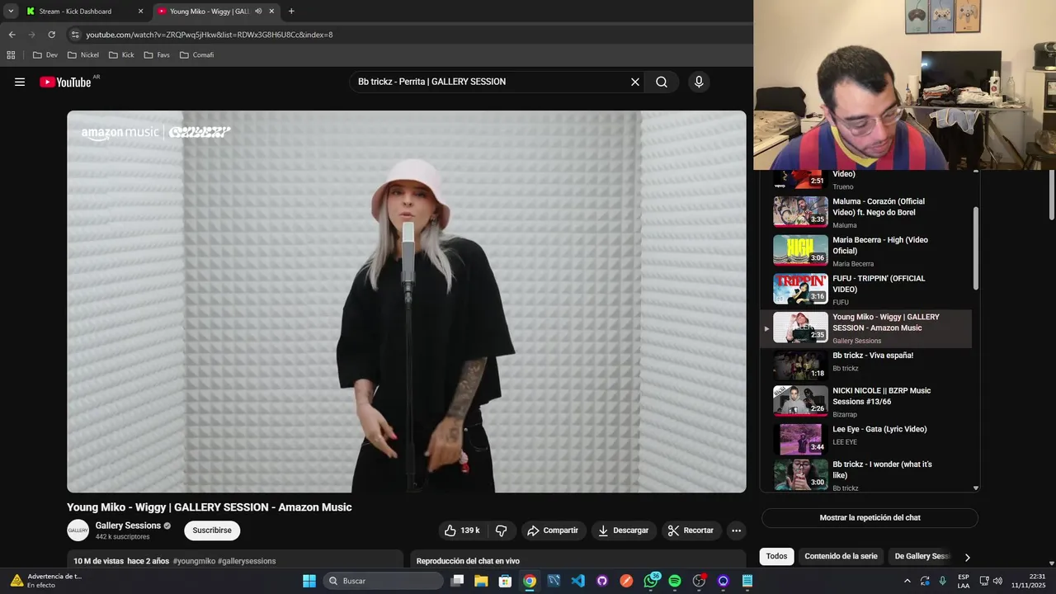
Task: Play Maluma - Corazón from the playlist
Action: (x=866, y=212)
